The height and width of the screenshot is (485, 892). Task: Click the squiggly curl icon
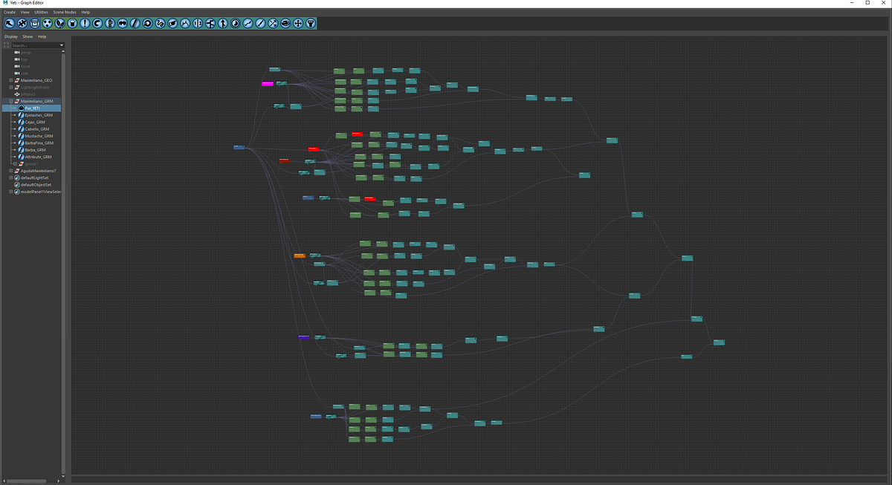[x=161, y=24]
